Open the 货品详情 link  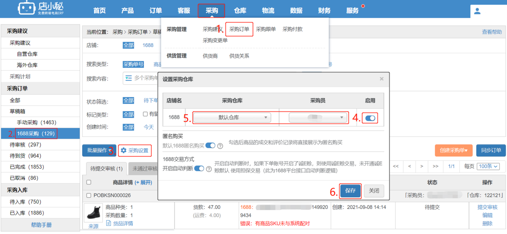[123, 223]
